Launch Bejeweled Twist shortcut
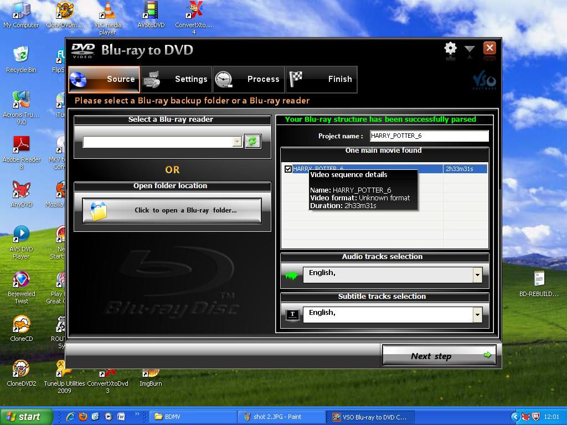Image resolution: width=567 pixels, height=425 pixels. click(22, 287)
